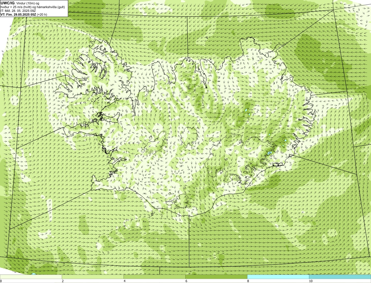This screenshot has height=283, width=371.
Task: Click the '6' tick label on color scale
Action: click(186, 281)
